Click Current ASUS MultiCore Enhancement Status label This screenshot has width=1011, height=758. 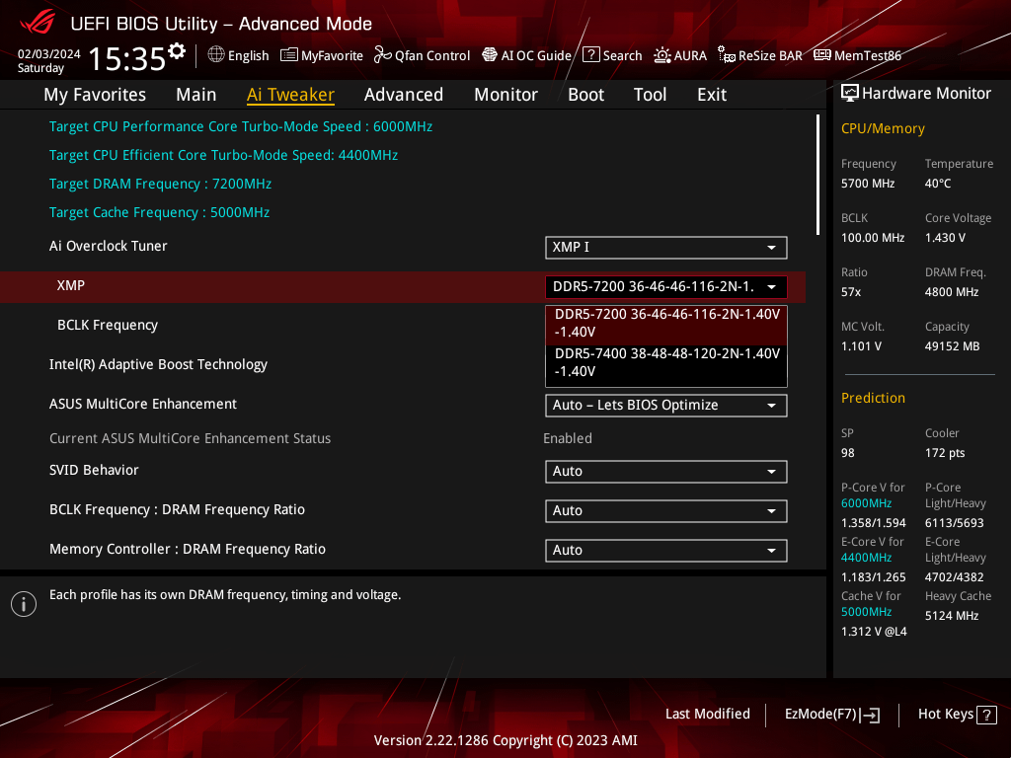(191, 439)
